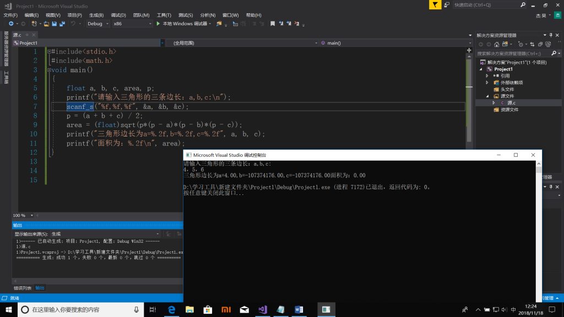The height and width of the screenshot is (317, 564).
Task: Click the New Project toolbar icon
Action: [34, 24]
